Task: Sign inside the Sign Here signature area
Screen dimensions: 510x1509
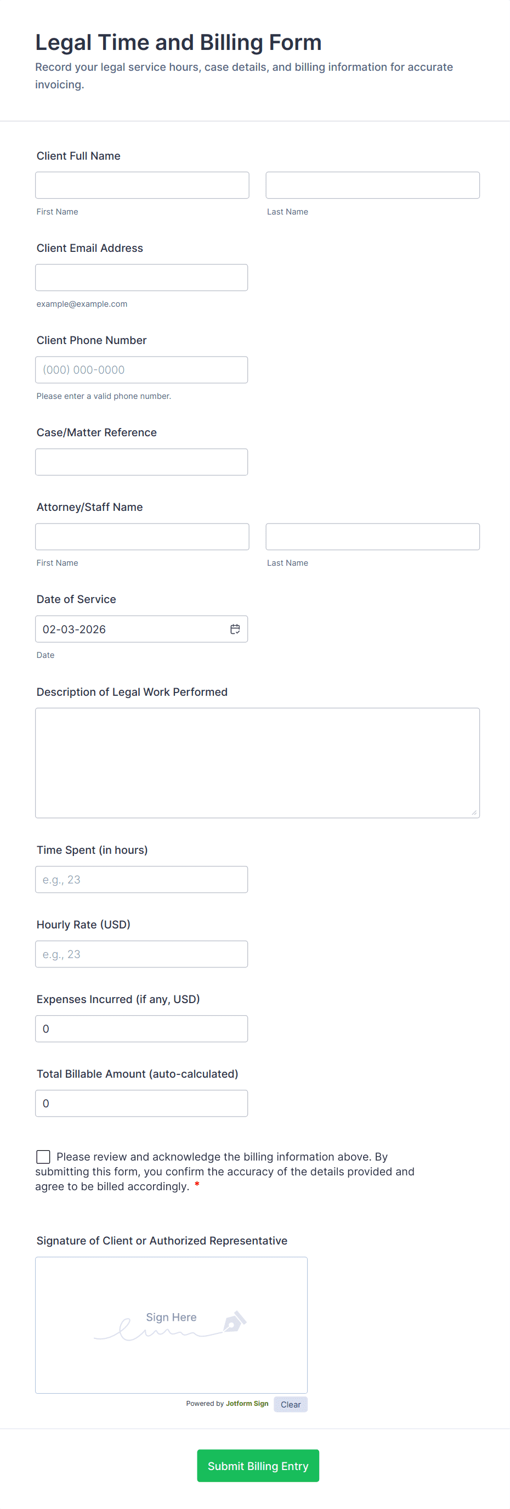Action: tap(172, 1325)
